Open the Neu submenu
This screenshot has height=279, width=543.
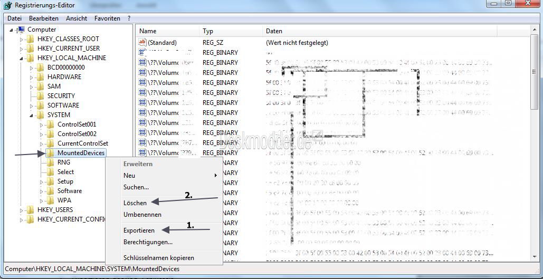pyautogui.click(x=129, y=176)
